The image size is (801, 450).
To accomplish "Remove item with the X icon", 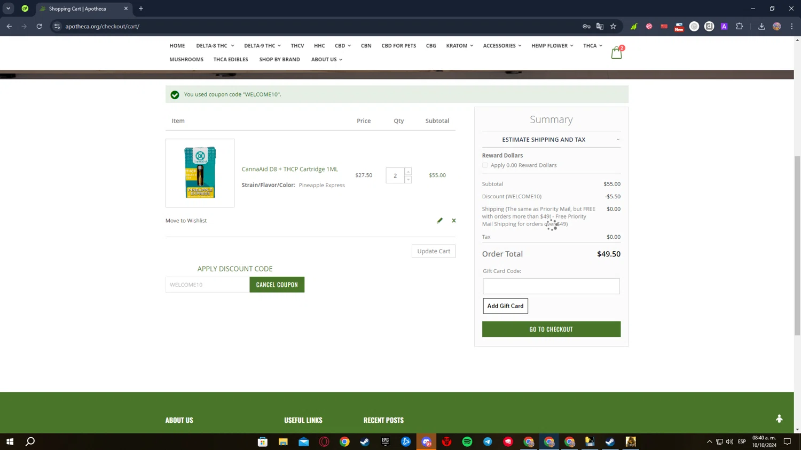I will [454, 220].
